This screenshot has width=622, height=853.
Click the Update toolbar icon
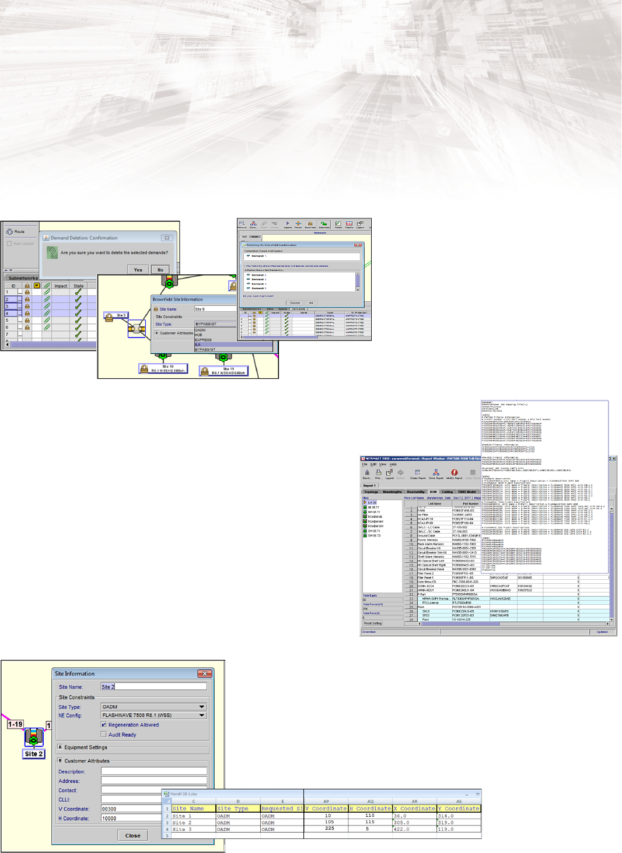pyautogui.click(x=288, y=224)
